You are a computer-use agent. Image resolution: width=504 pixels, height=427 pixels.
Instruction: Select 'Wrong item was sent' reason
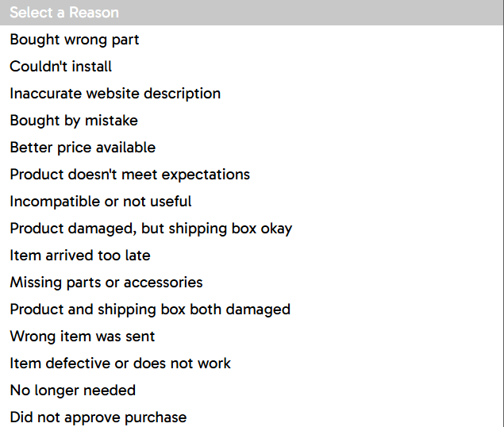(x=252, y=337)
